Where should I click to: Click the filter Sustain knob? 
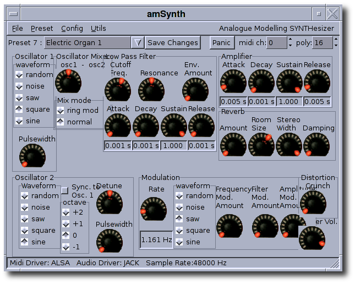[174, 125]
